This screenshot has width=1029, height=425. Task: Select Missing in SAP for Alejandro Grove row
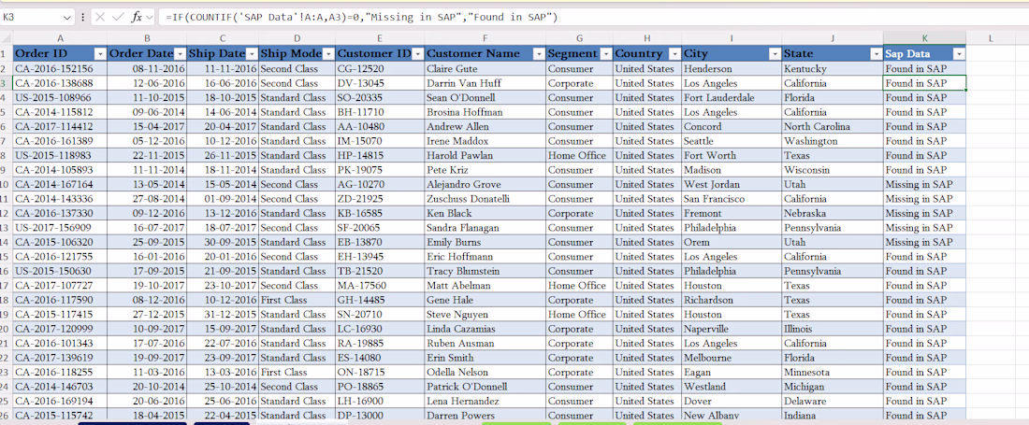coord(924,185)
